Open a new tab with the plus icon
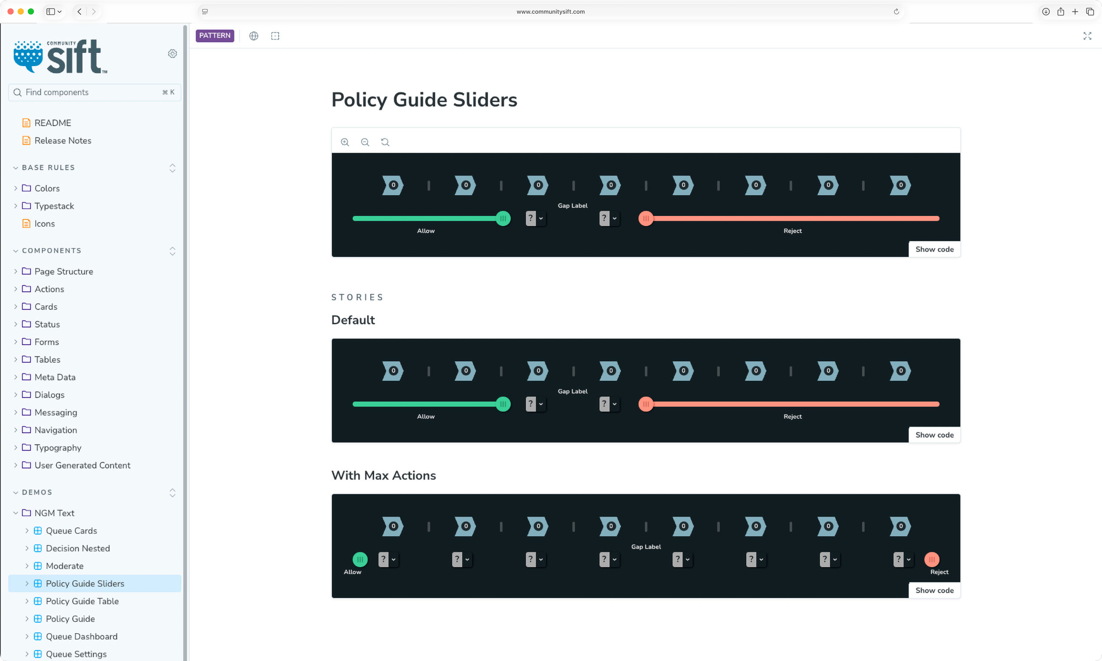The image size is (1102, 661). point(1075,11)
